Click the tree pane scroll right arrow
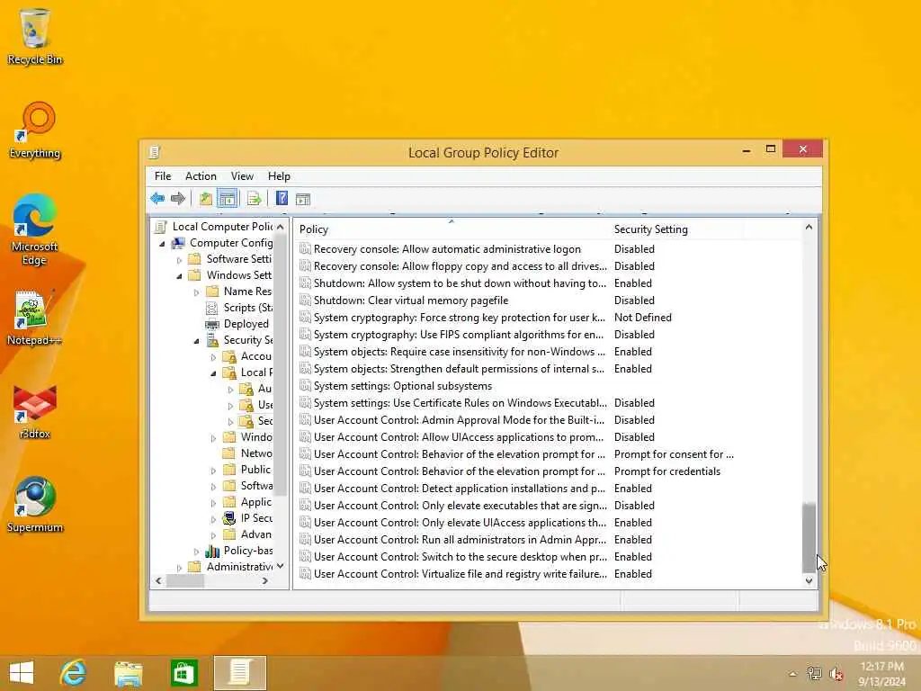The width and height of the screenshot is (921, 691). click(x=265, y=580)
